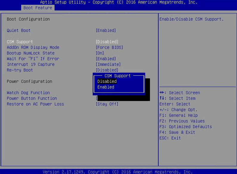Open the CSM Support [Disabled] value

[107, 42]
